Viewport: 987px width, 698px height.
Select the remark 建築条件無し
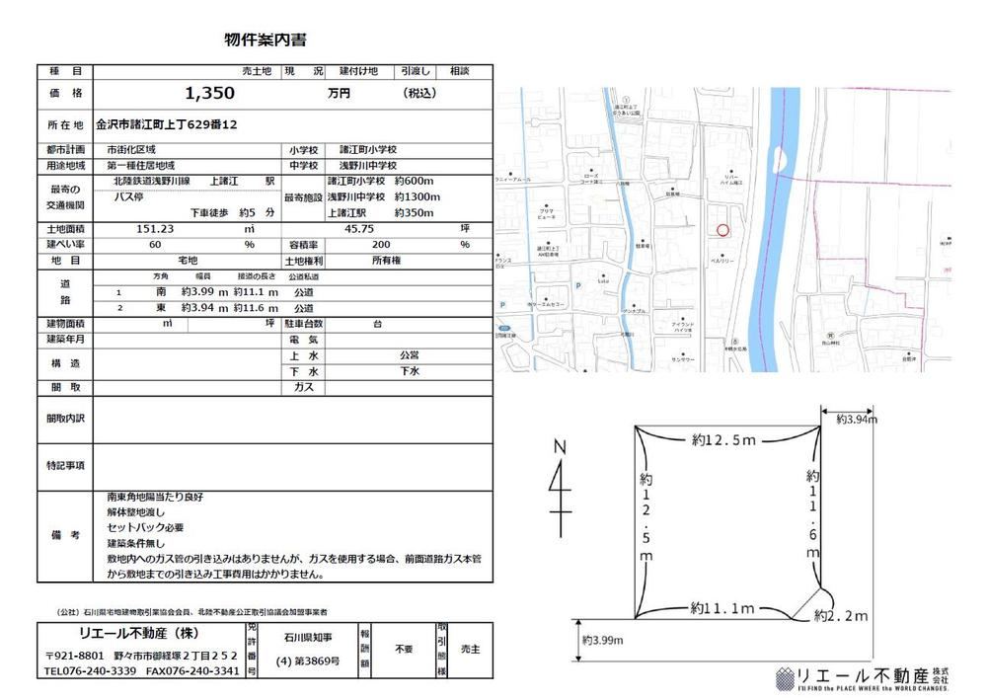click(135, 543)
